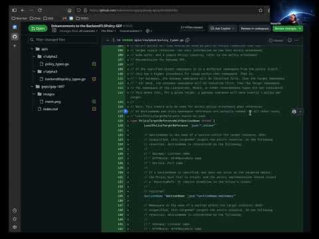Open the Review changes dropdown arrow
This screenshot has width=319, height=239.
(300, 29)
